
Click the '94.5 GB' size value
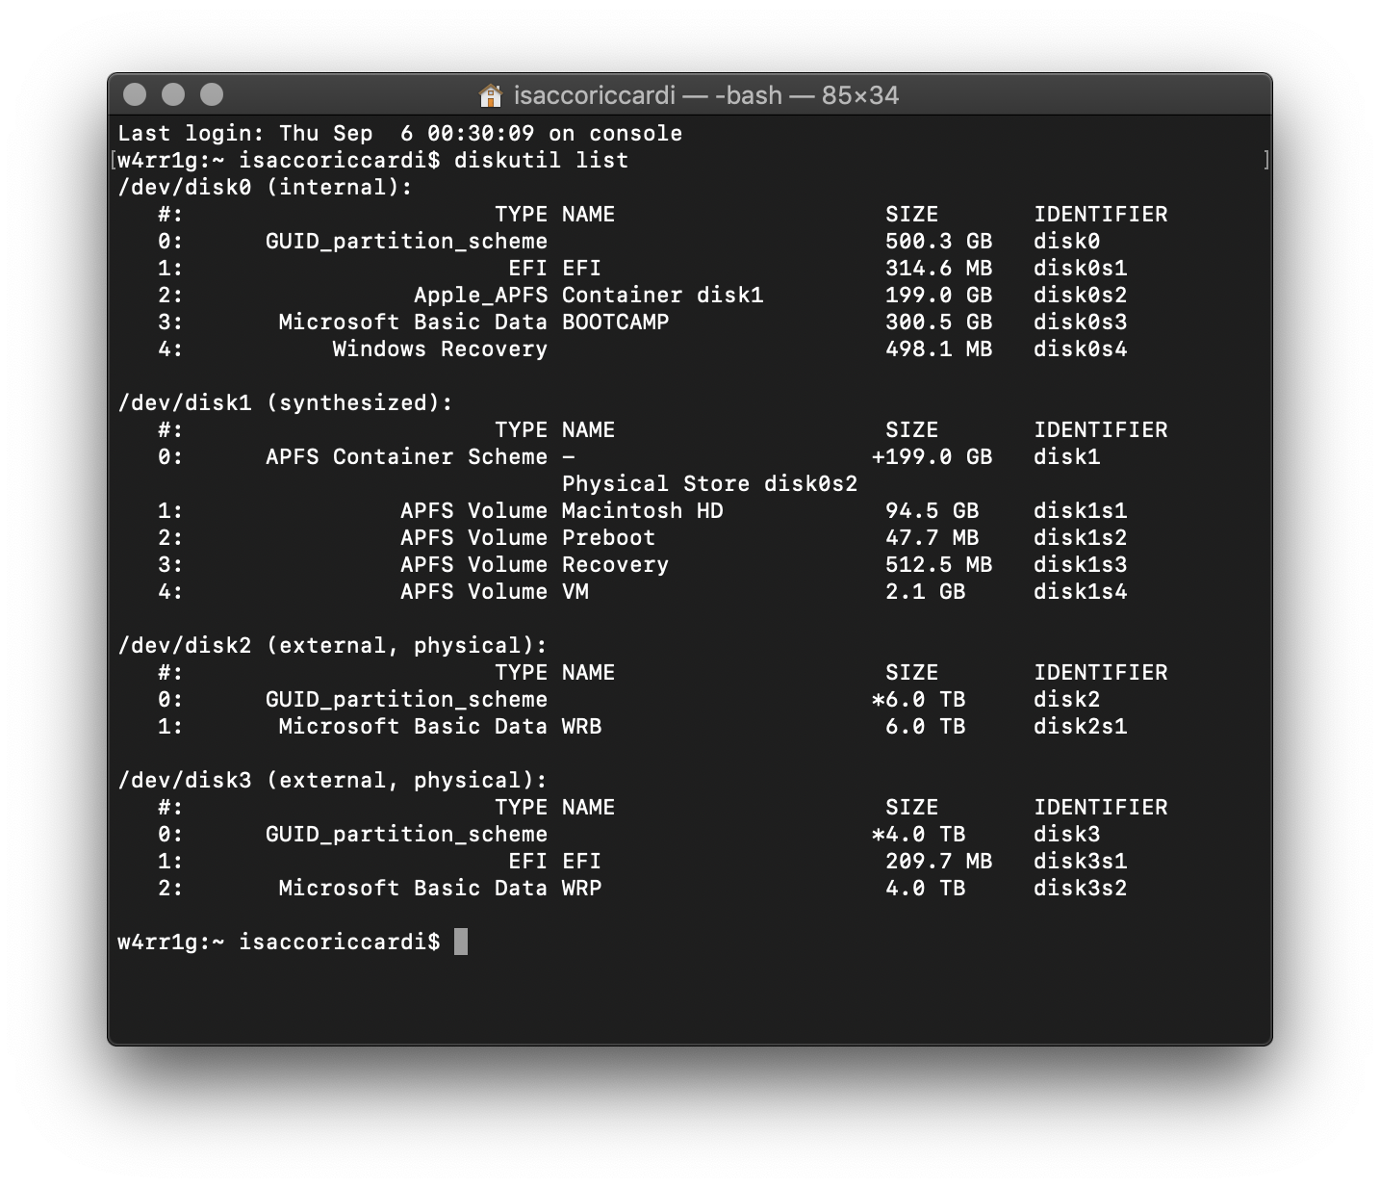(x=933, y=510)
